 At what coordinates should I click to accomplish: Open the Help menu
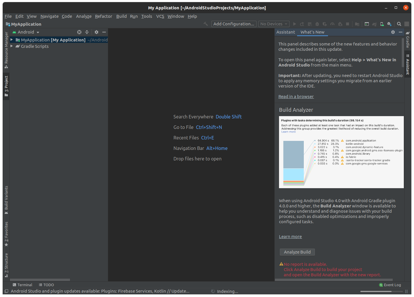pyautogui.click(x=192, y=16)
